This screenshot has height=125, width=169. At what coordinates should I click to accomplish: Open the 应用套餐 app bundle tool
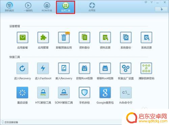[22, 38]
